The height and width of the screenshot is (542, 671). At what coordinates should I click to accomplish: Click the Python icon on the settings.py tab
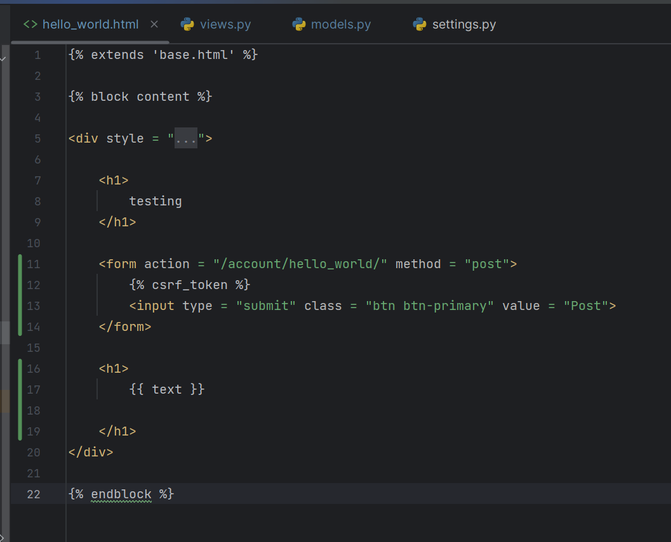point(420,25)
